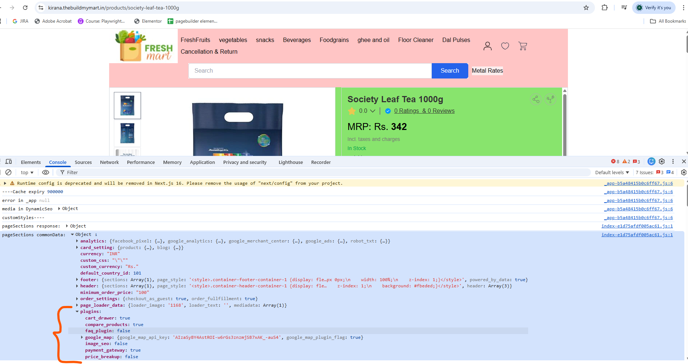This screenshot has height=364, width=688.
Task: Click the warning count badge showing 2
Action: [626, 161]
